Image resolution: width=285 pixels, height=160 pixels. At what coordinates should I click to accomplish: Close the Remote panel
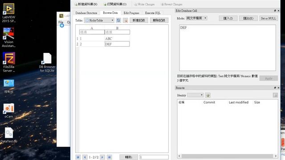(278, 88)
